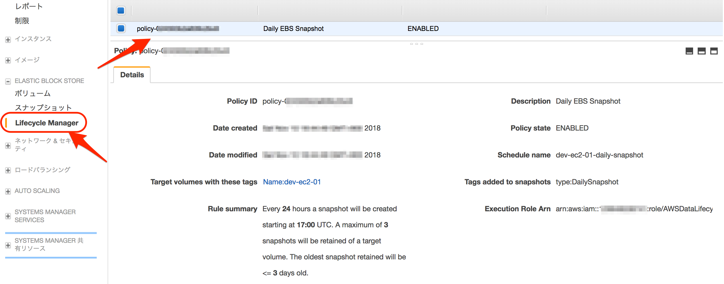
Task: Expand the SYSTEMS MANAGER 共有リソース section
Action: [7, 244]
